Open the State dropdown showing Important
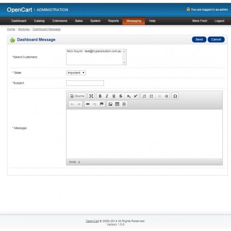The height and width of the screenshot is (231, 231). pos(76,73)
